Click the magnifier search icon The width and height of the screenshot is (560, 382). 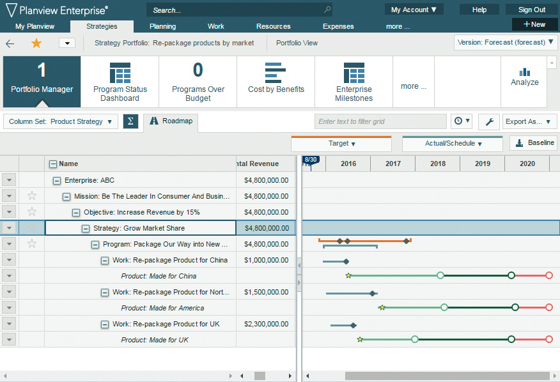pyautogui.click(x=327, y=10)
